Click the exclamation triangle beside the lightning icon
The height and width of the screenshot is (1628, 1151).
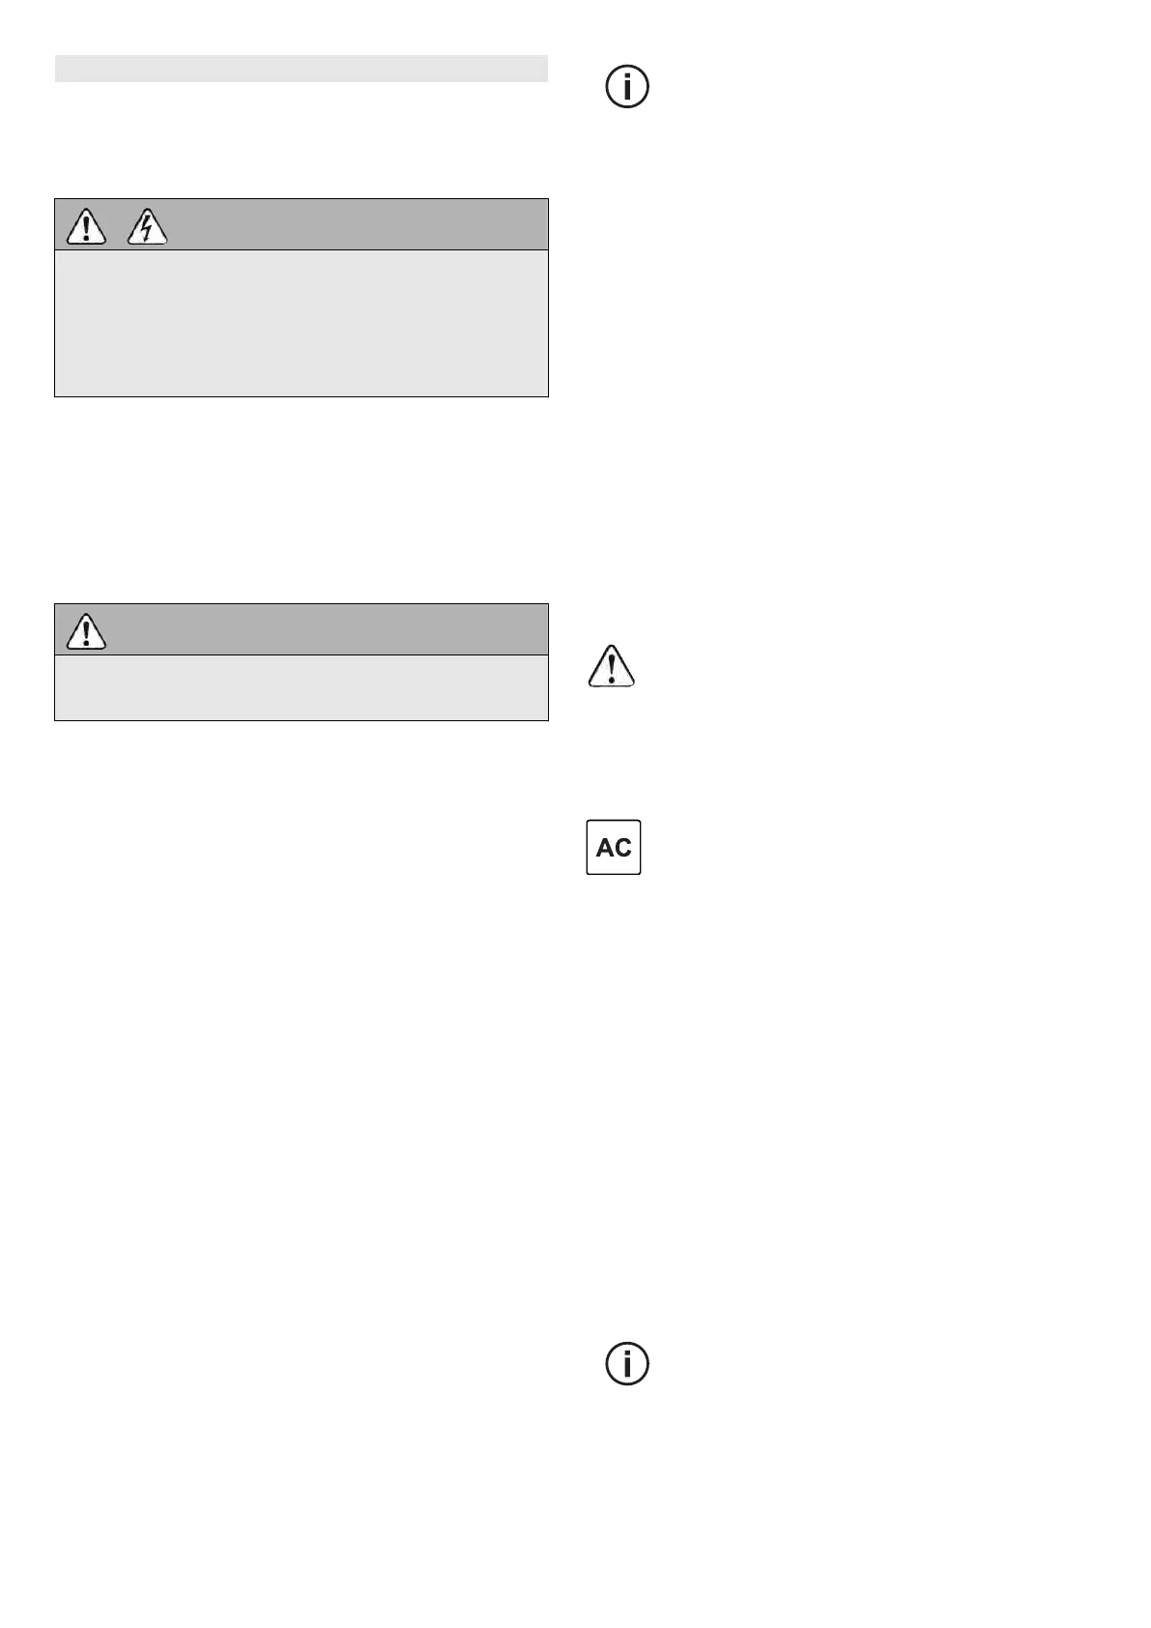tap(86, 227)
